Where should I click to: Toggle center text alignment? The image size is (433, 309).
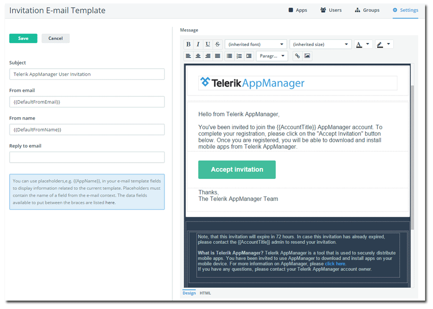(x=199, y=55)
